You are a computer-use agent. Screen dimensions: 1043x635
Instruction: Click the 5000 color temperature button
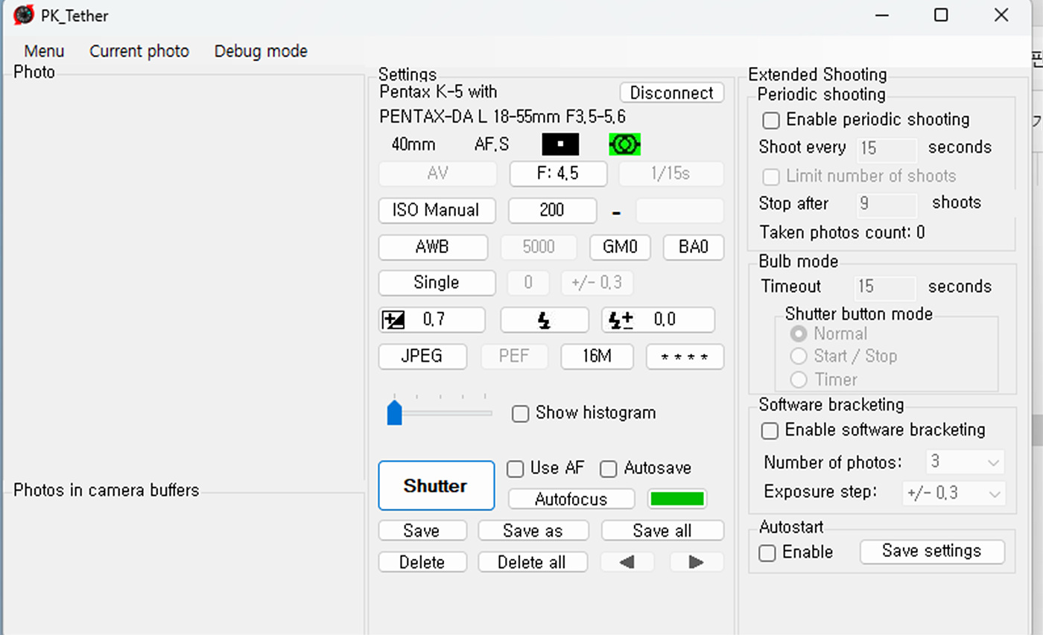coord(539,247)
